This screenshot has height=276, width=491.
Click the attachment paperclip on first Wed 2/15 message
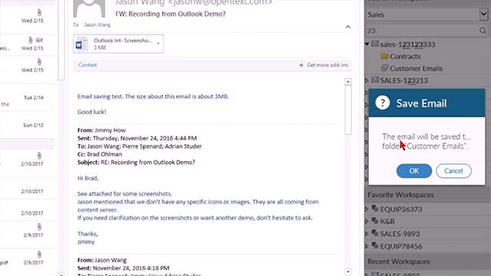point(39,12)
